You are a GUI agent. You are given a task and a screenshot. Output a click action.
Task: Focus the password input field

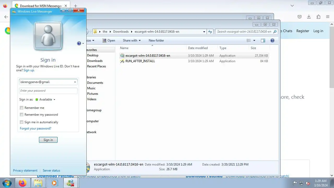click(48, 91)
